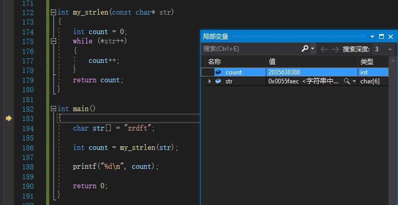
Task: Select the str row name in locals
Action: 229,81
